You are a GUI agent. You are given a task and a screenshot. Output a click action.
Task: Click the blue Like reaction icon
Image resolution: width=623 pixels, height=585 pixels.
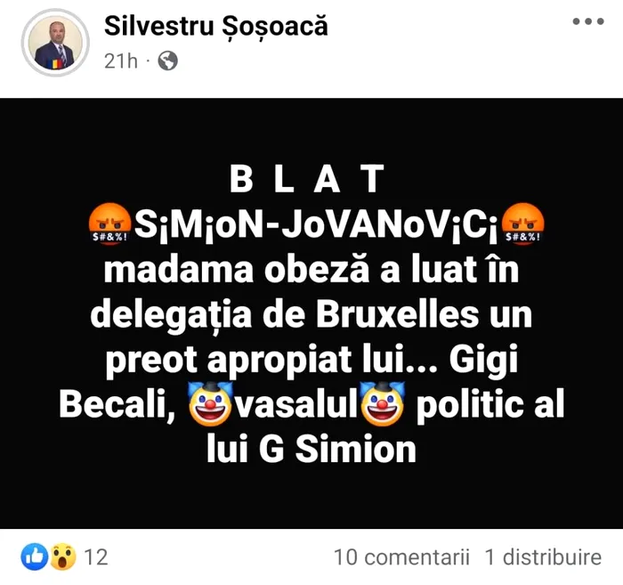click(35, 557)
